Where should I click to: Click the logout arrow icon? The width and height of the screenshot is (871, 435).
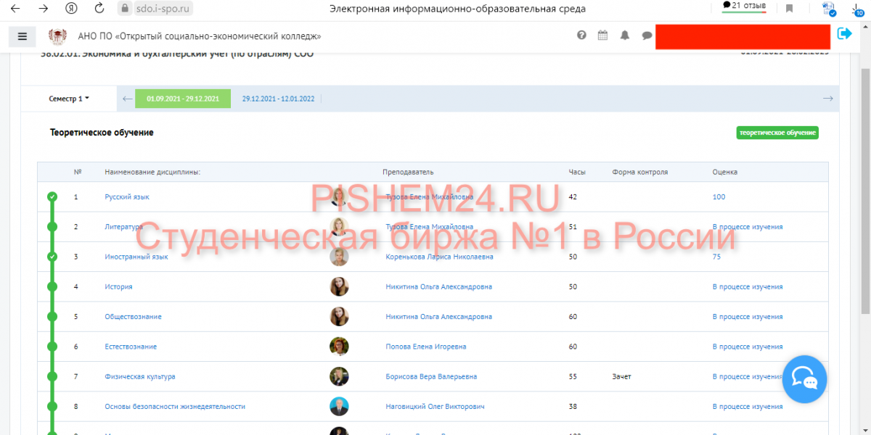coord(844,34)
